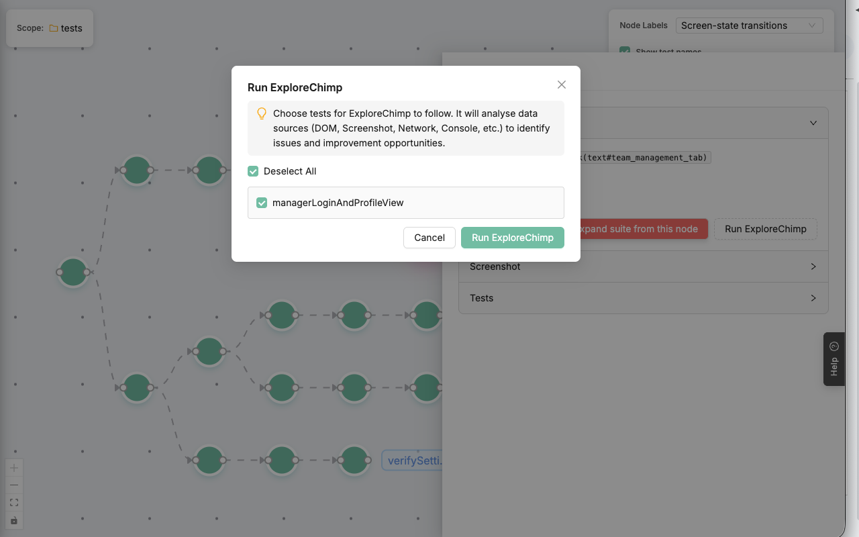
Task: Open the Node Labels dropdown
Action: (748, 26)
